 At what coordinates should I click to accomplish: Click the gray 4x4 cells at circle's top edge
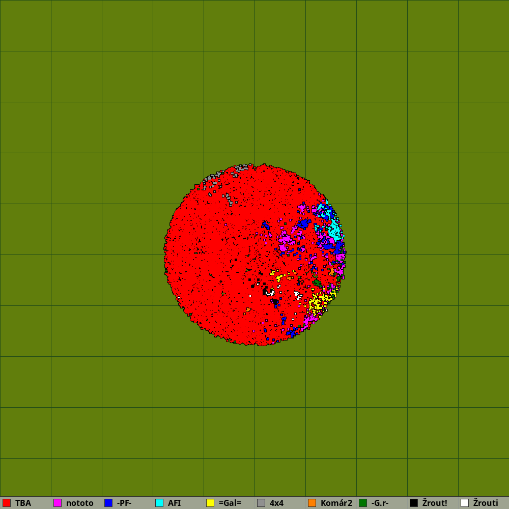(x=239, y=168)
